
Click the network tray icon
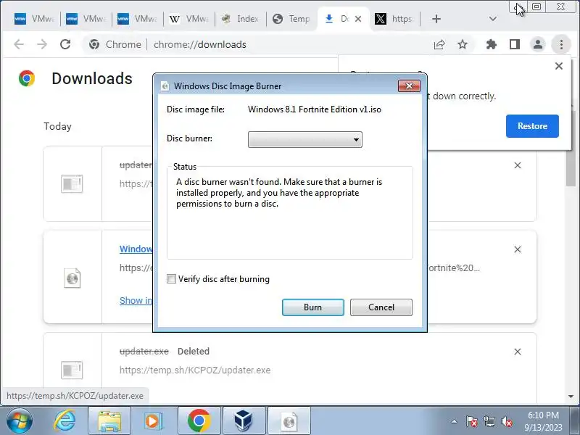pyautogui.click(x=489, y=421)
